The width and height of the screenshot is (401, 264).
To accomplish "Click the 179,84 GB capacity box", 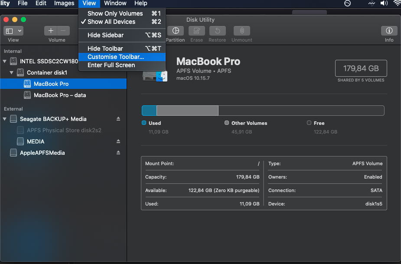I will point(361,68).
